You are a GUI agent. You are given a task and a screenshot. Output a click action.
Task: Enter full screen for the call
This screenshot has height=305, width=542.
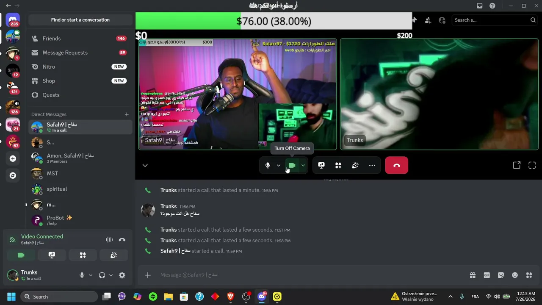[532, 165]
